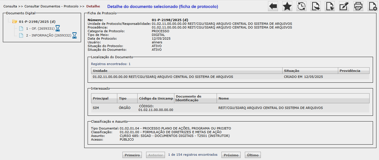Screen dimensions: 379x160
Task: Go to next record with Próximo
Action: (x=231, y=155)
